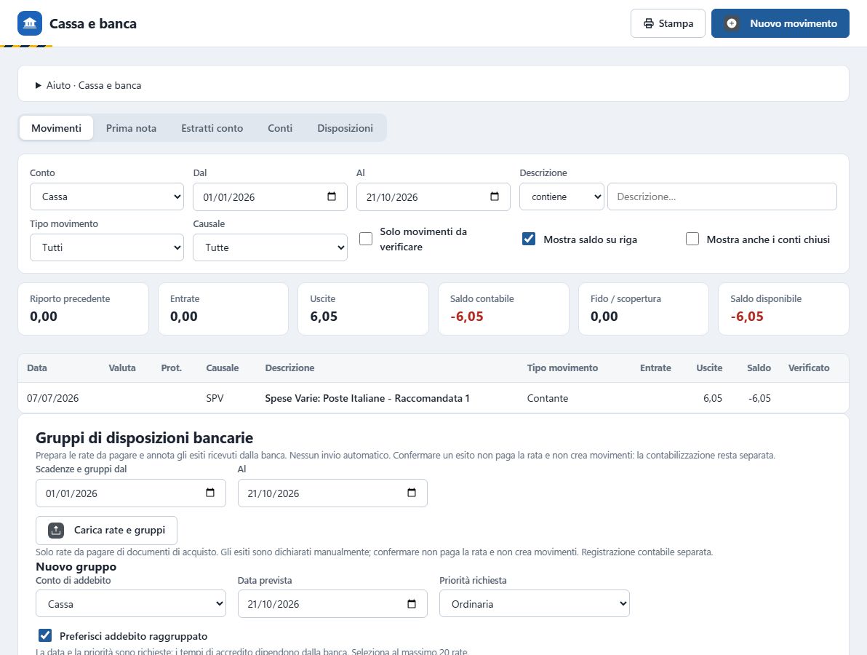Open the Priorità richiesta dropdown

[x=534, y=603]
